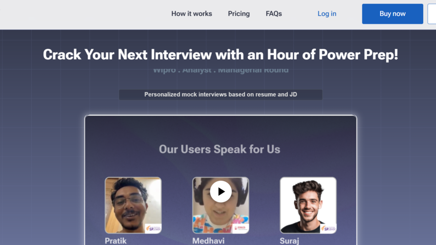Open Pratik's testimonial thumbnail
The image size is (436, 245).
click(133, 205)
